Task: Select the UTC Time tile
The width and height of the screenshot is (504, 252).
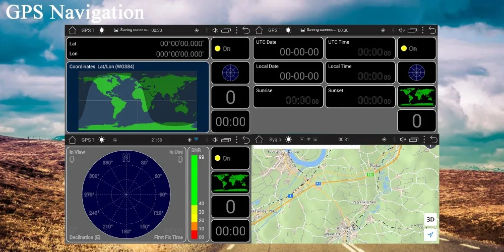Action: [360, 48]
